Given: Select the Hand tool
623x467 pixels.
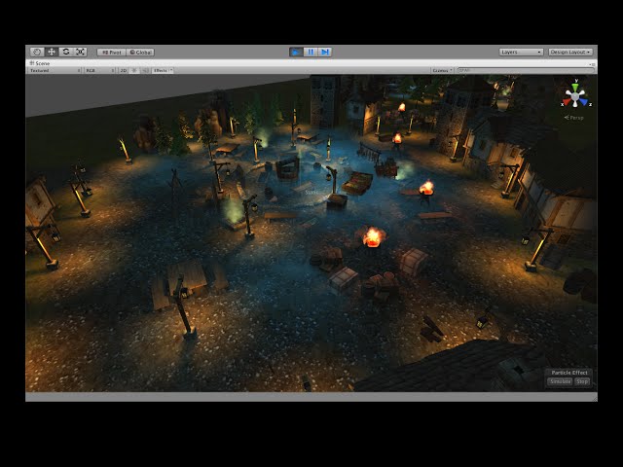Looking at the screenshot, I should point(37,52).
